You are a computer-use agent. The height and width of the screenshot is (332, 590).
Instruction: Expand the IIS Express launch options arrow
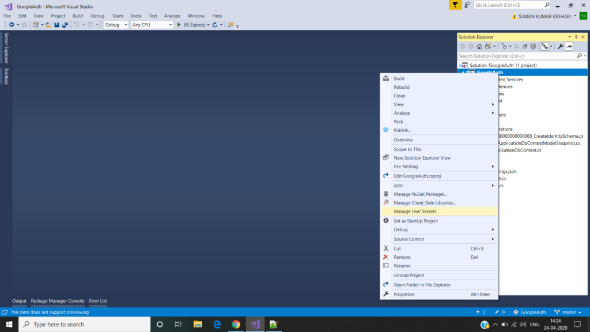[208, 25]
